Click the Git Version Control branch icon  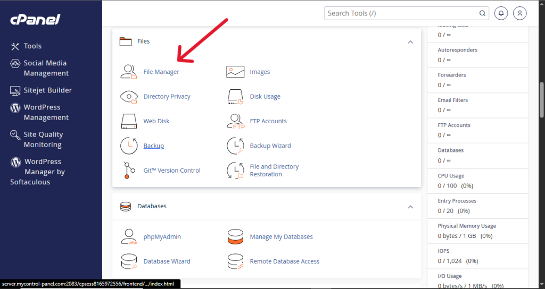click(129, 171)
